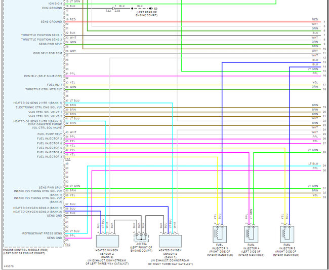Click the IGN SIG 4 pin label
The image size is (329, 270).
pos(55,4)
